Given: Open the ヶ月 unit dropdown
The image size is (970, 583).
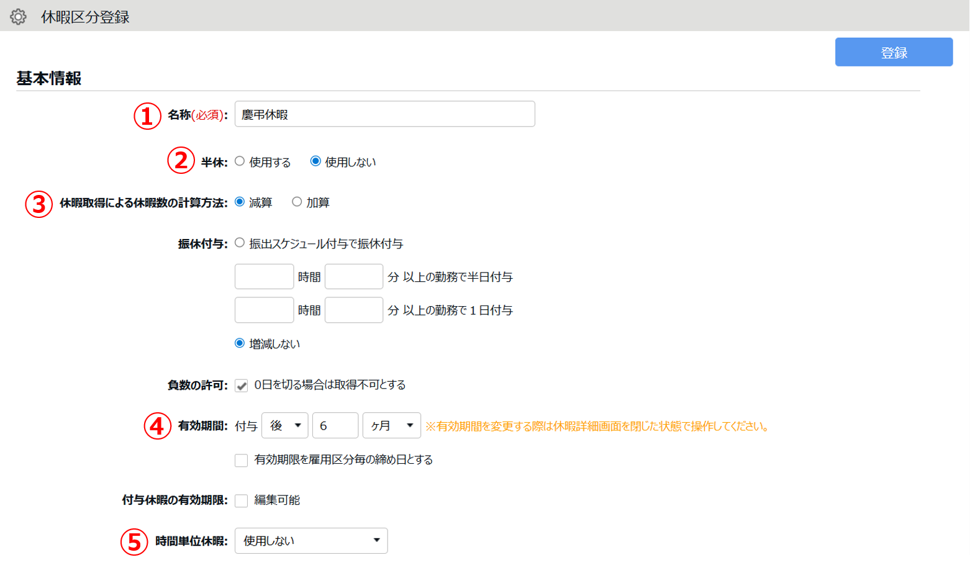Looking at the screenshot, I should 391,426.
